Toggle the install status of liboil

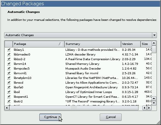click(x=9, y=92)
